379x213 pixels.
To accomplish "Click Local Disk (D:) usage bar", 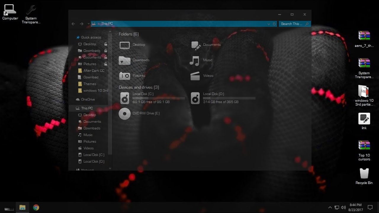I will point(229,98).
